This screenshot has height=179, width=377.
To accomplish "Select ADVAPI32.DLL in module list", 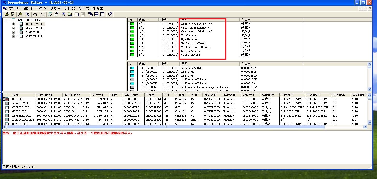I will (x=22, y=103).
